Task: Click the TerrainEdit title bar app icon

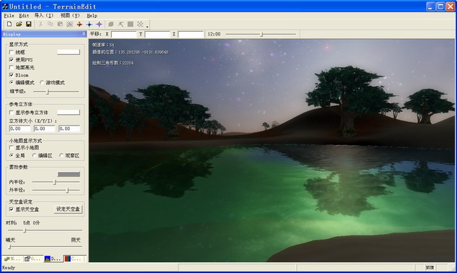Action: click(x=5, y=6)
